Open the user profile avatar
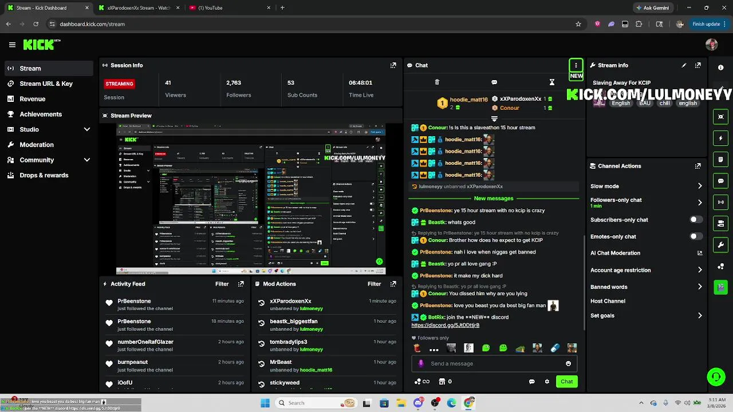Viewport: 733px width, 412px height. click(712, 45)
